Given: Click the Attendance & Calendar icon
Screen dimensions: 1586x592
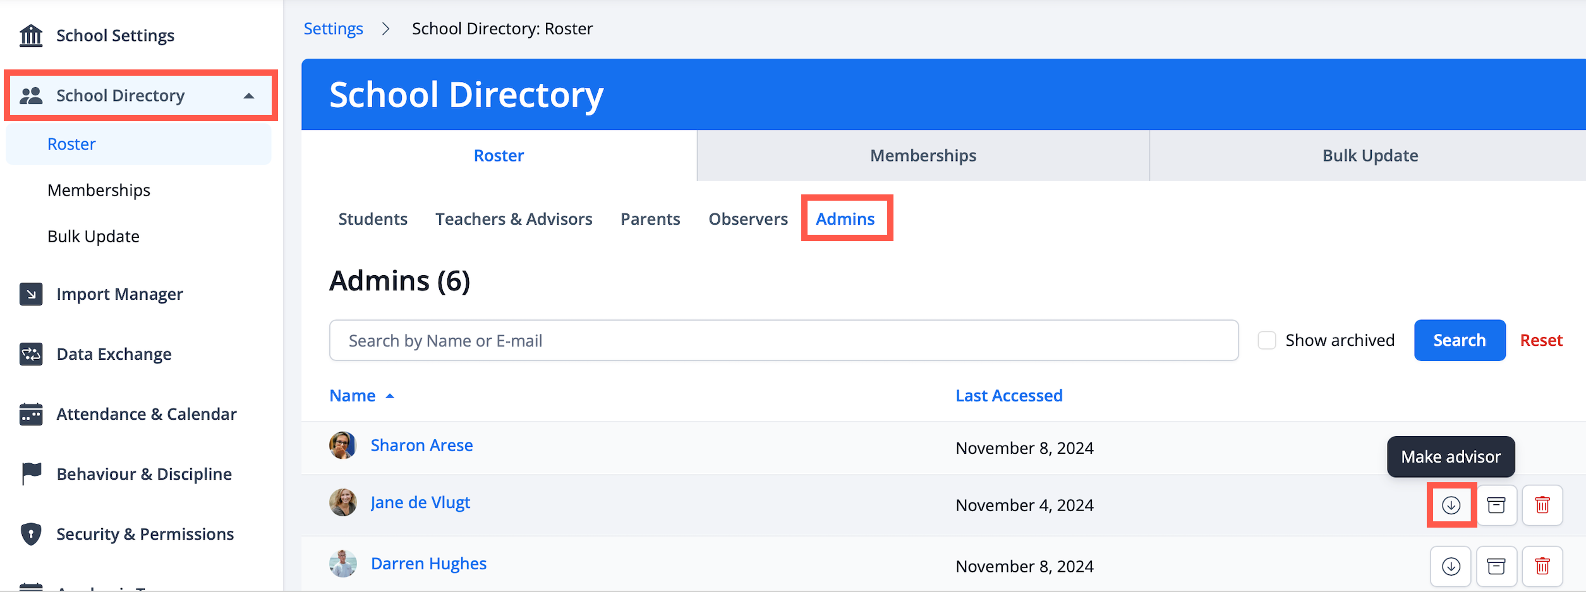Looking at the screenshot, I should point(31,414).
